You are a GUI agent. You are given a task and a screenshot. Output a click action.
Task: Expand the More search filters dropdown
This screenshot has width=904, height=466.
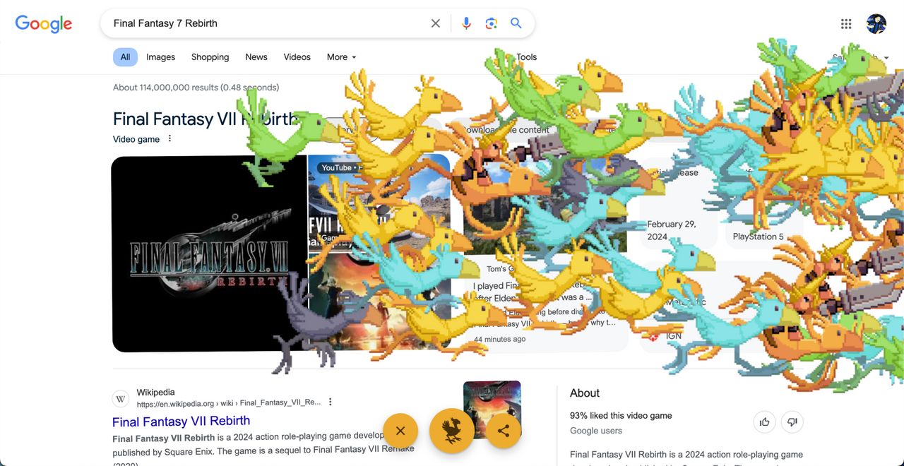pyautogui.click(x=341, y=57)
